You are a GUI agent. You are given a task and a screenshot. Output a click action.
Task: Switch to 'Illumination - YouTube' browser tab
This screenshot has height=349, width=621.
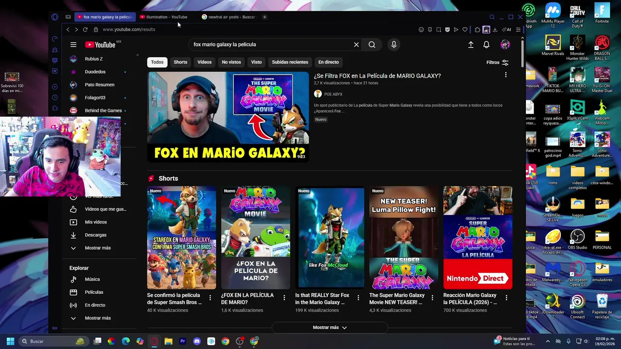pos(166,17)
